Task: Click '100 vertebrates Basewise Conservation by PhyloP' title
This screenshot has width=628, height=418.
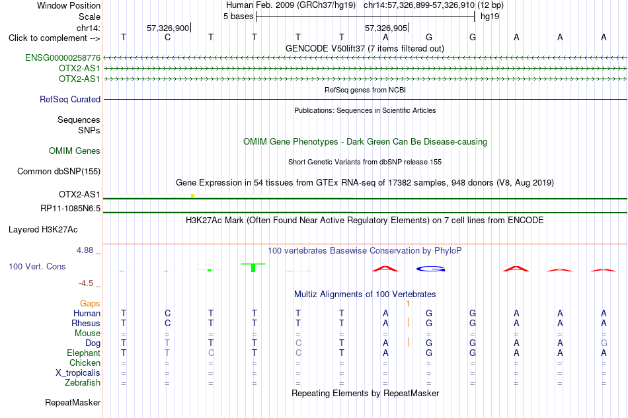Action: [x=365, y=250]
